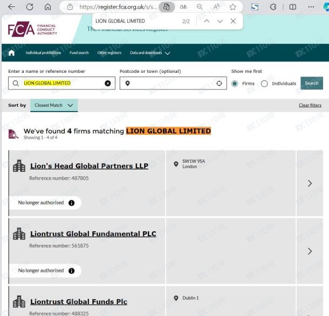Viewport: 329px width, 316px height.
Task: Click the Search button
Action: (x=312, y=83)
